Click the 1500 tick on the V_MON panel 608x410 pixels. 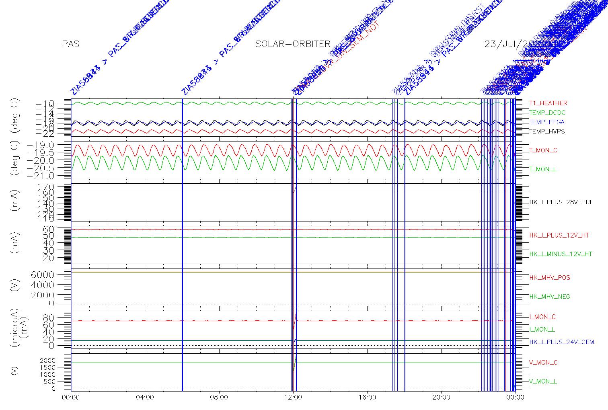(x=48, y=368)
